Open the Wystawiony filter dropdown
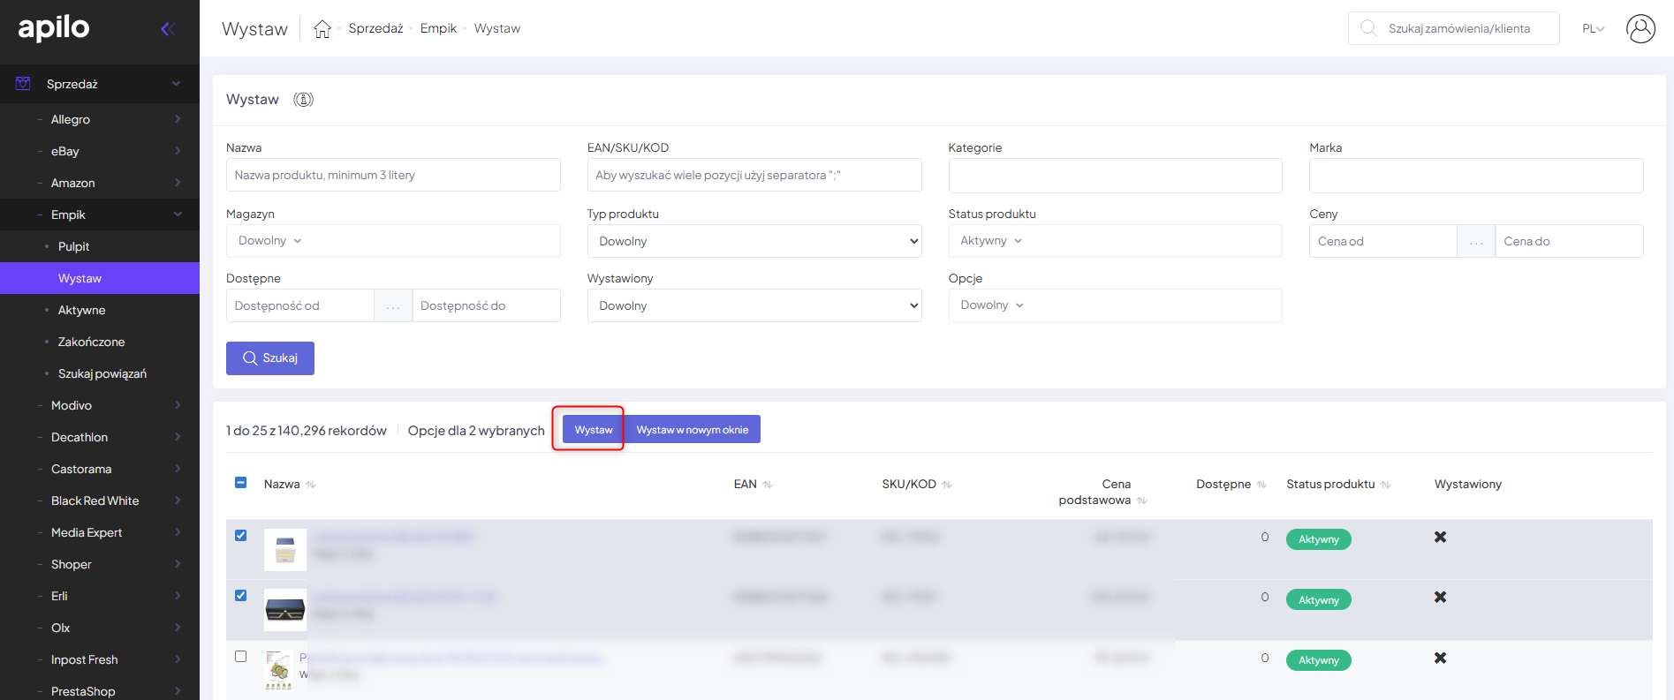The height and width of the screenshot is (700, 1674). point(754,305)
